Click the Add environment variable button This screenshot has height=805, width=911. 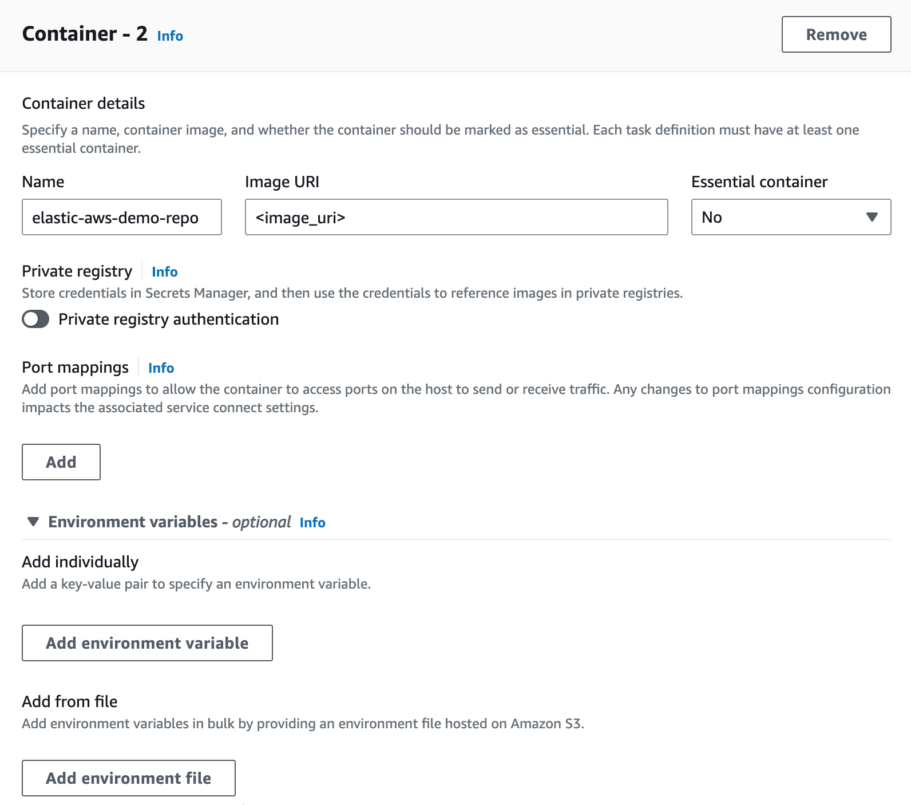click(147, 643)
